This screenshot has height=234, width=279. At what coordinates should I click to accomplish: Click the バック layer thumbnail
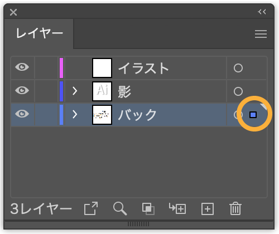(102, 115)
